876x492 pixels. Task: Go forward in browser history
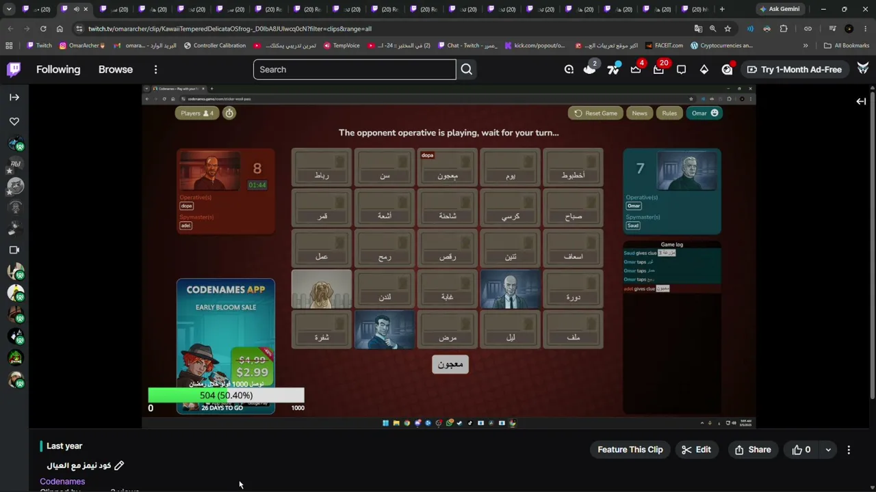(x=27, y=29)
